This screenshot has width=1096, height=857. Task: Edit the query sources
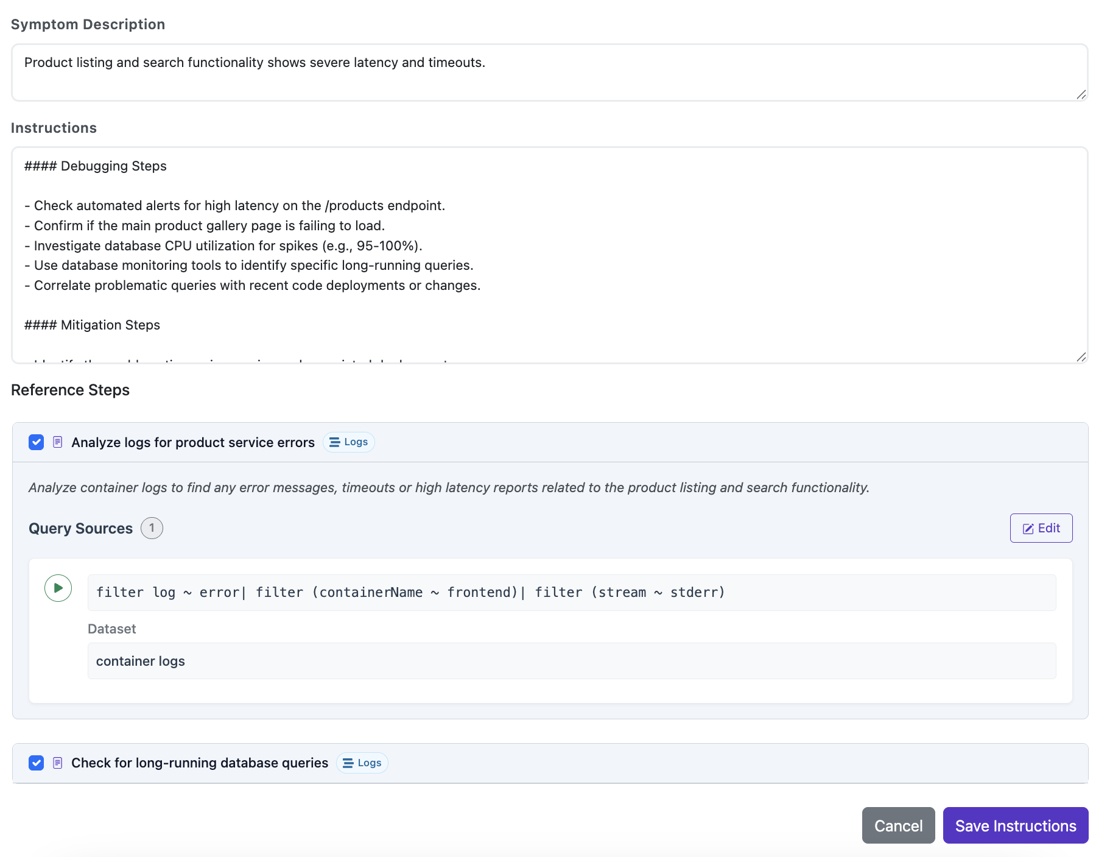1041,528
